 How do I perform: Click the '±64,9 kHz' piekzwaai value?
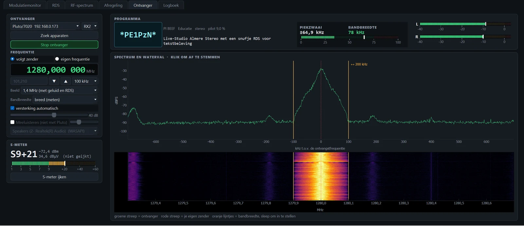click(x=312, y=32)
